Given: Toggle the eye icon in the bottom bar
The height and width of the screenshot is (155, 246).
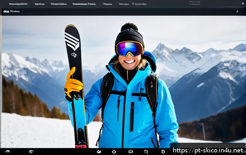Looking at the screenshot, I should (x=31, y=151).
